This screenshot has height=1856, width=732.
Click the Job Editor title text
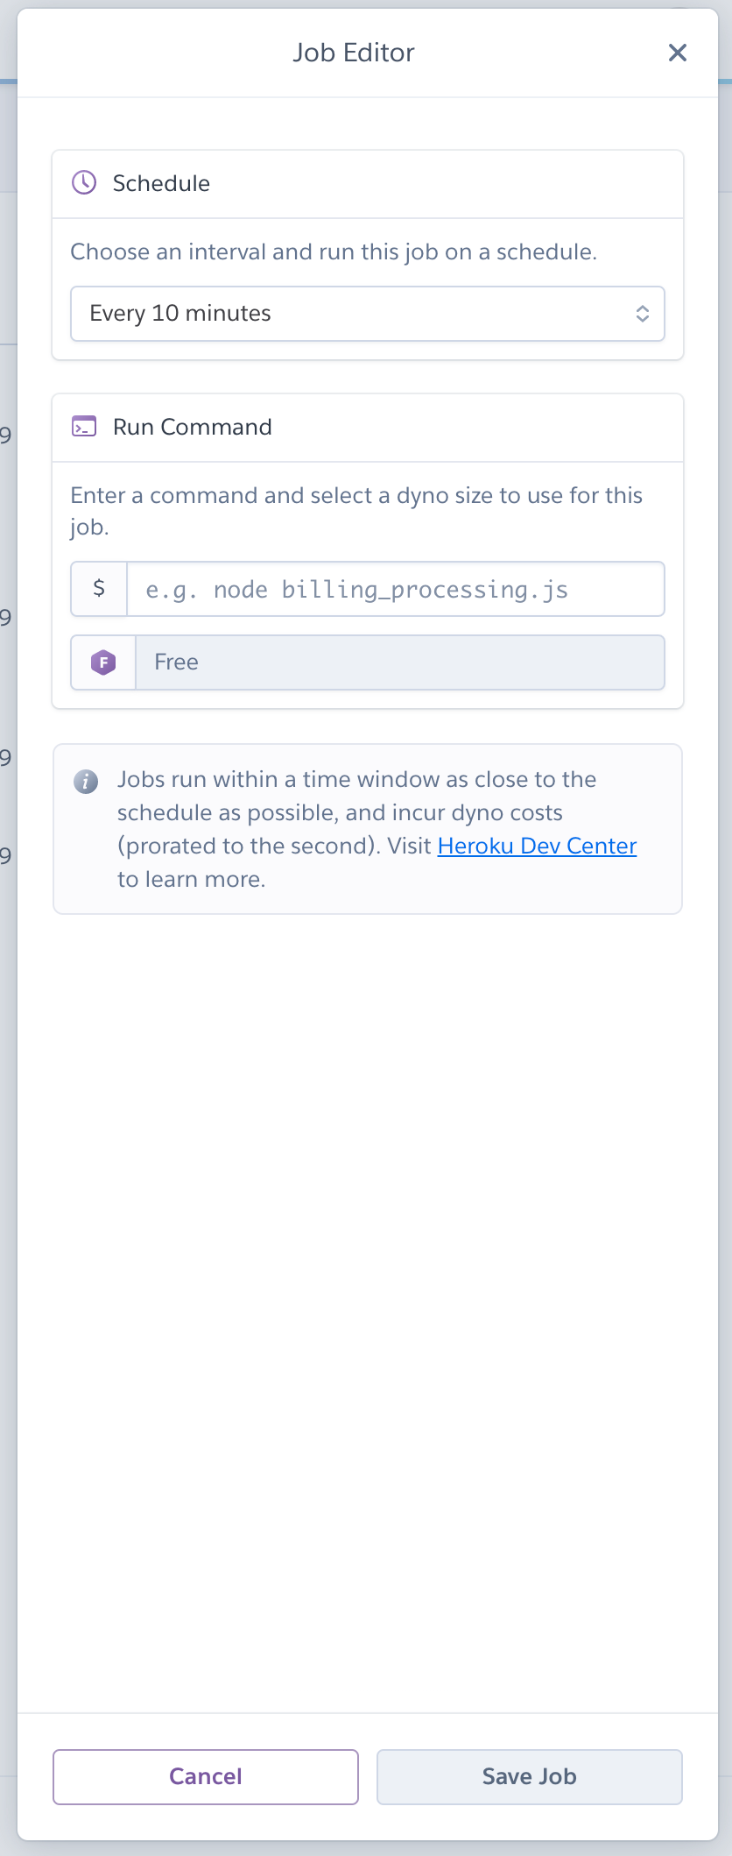354,53
